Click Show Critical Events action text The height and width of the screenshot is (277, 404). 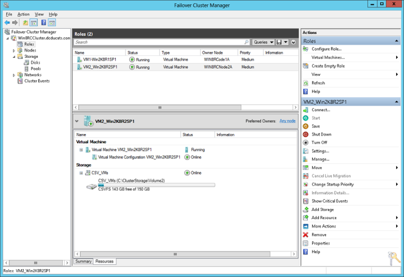tap(329, 201)
